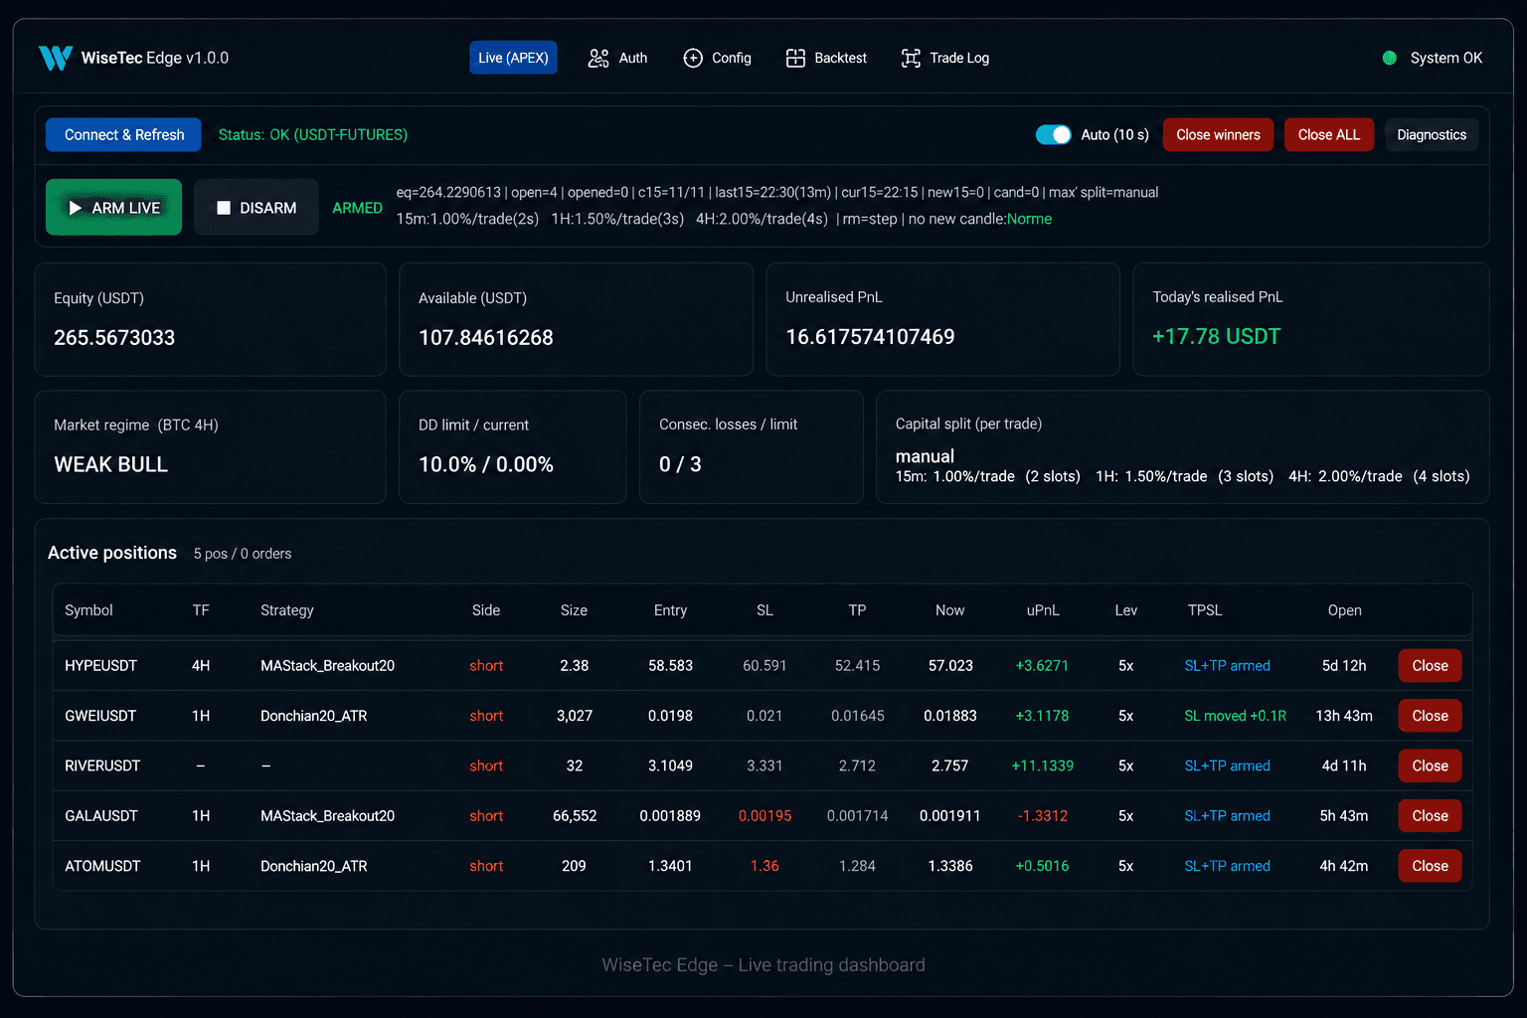The width and height of the screenshot is (1527, 1018).
Task: Select the GALAUSDT symbol cell
Action: [101, 816]
